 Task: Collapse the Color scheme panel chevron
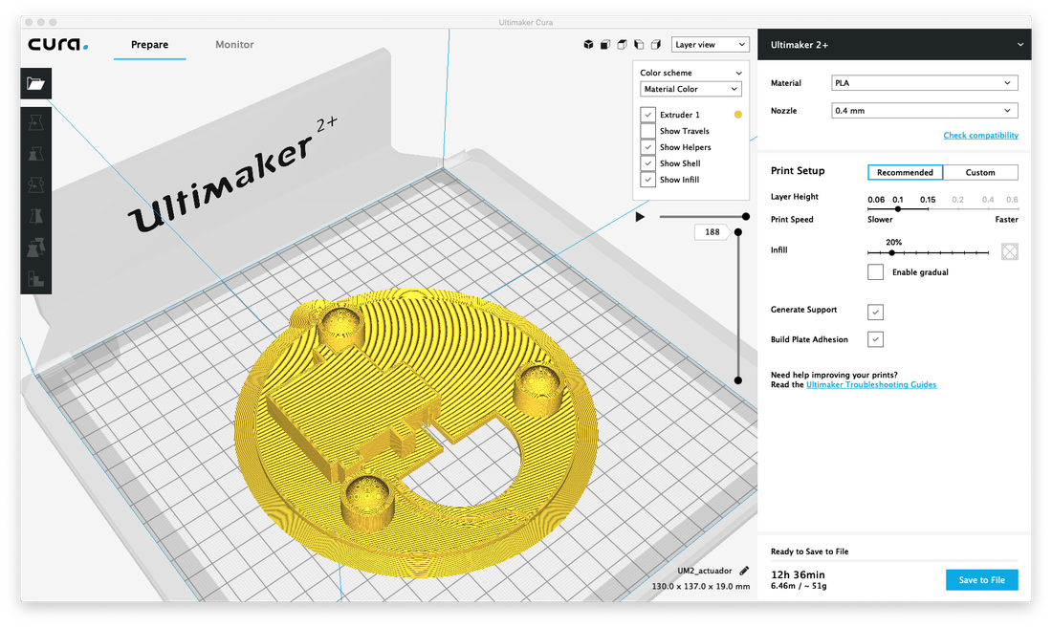738,73
